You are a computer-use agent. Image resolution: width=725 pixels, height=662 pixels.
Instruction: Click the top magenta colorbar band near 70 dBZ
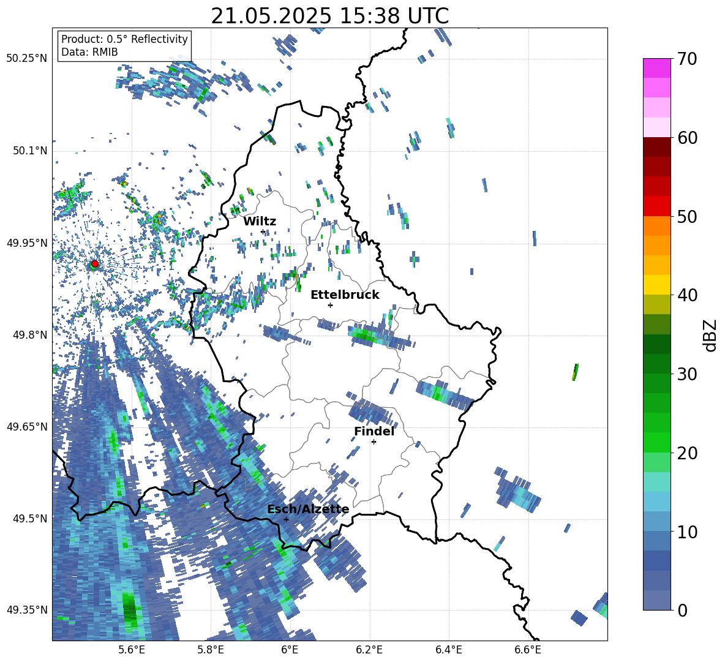click(656, 68)
